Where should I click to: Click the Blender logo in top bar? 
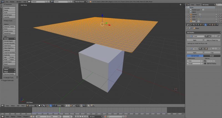(x=90, y=2)
